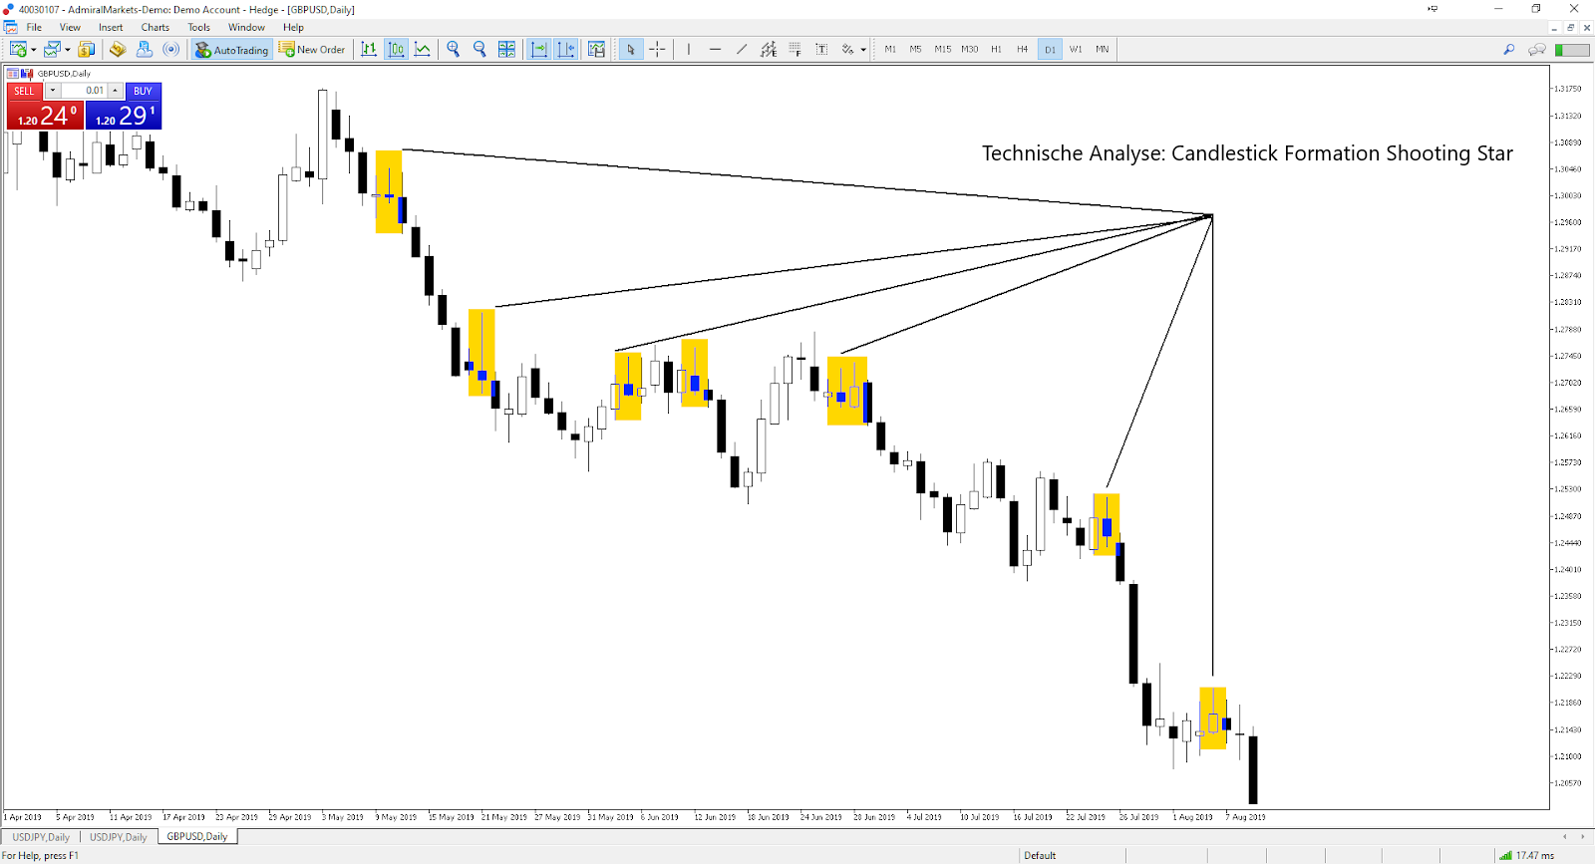The image size is (1595, 864).
Task: Select the W1 timeframe
Action: [1076, 49]
